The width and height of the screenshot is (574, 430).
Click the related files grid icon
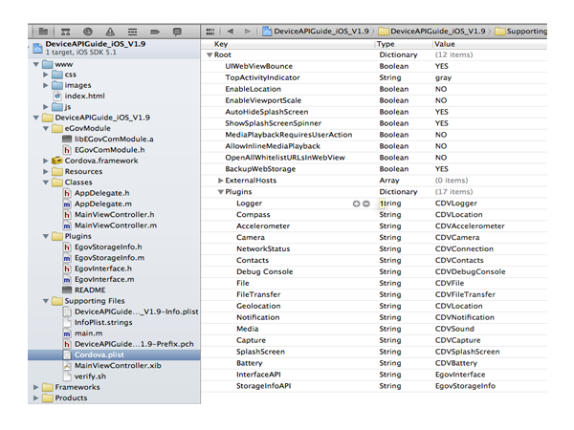212,32
